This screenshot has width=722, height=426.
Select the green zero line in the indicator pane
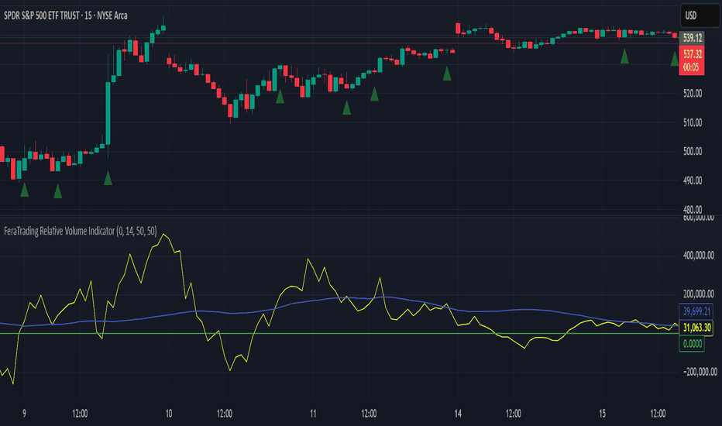click(x=339, y=333)
